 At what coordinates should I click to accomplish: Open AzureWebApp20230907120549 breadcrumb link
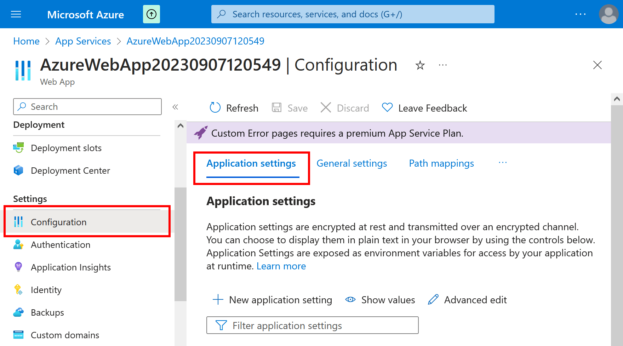pyautogui.click(x=195, y=41)
